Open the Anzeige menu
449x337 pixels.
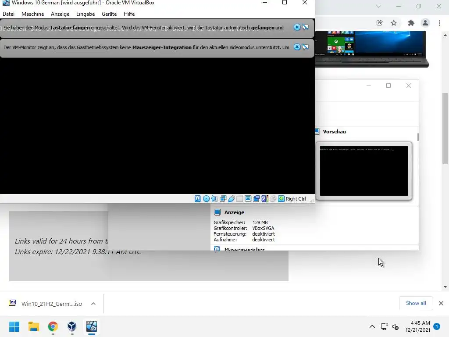[x=60, y=14]
